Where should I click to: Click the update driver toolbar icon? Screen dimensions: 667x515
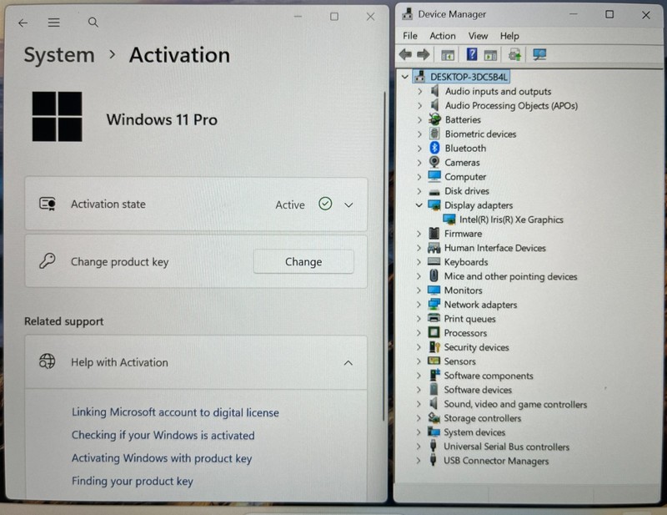tap(514, 54)
